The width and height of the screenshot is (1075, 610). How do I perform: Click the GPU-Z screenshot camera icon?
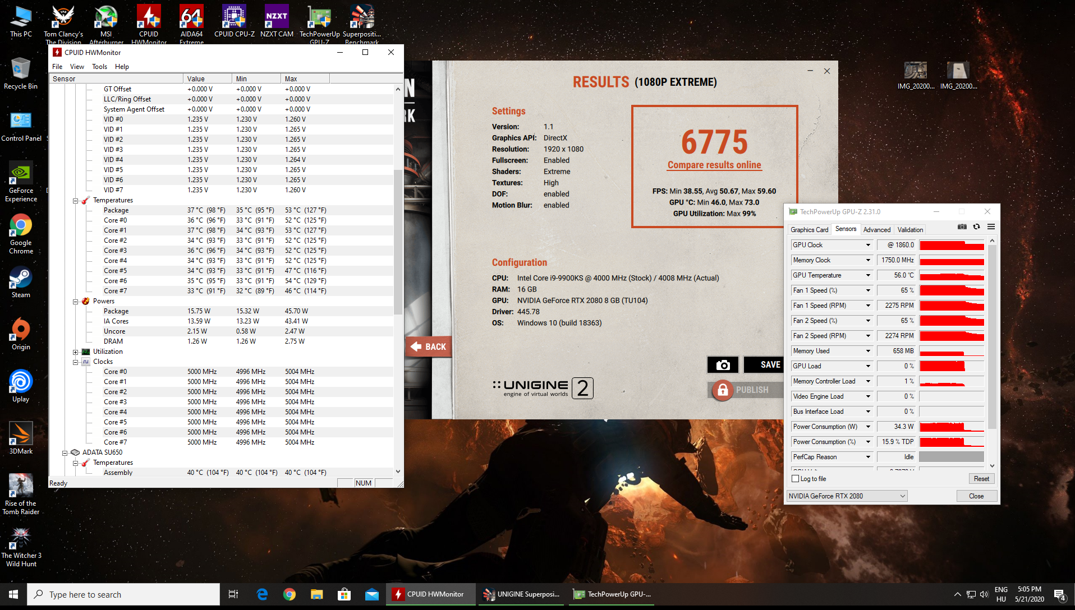pyautogui.click(x=962, y=227)
